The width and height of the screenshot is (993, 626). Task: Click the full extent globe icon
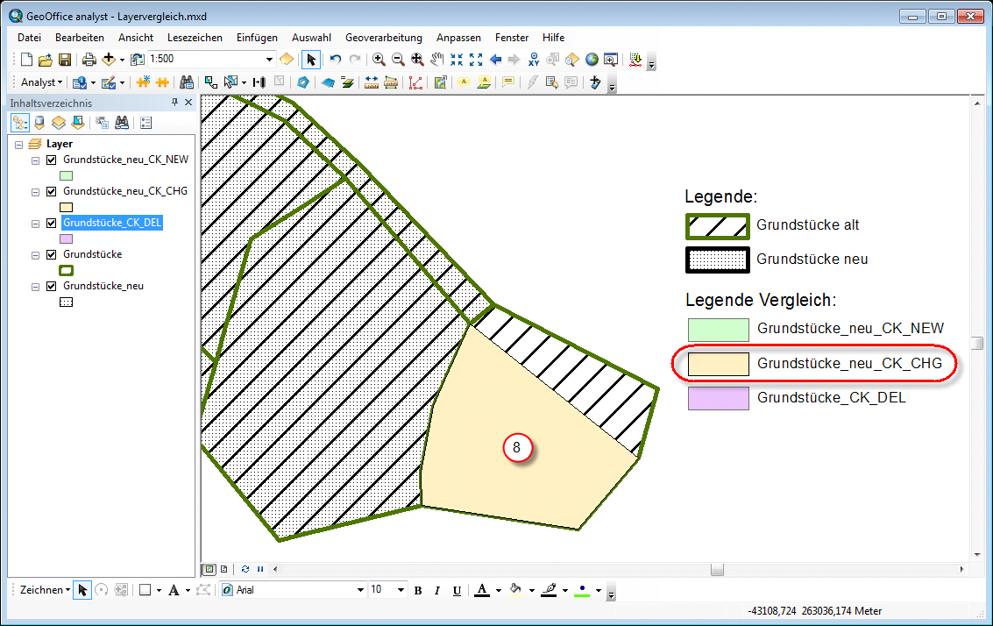click(x=592, y=60)
